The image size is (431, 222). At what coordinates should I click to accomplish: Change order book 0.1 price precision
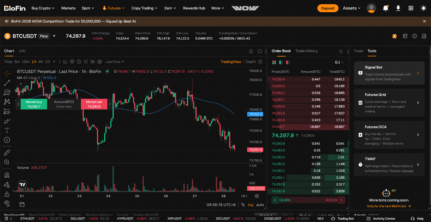click(x=339, y=62)
